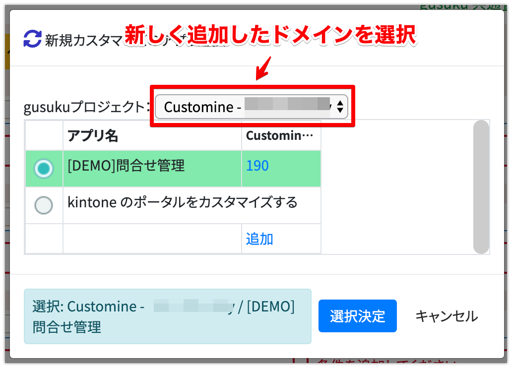Click the kintone のポータルをカスタマイズする row text
The width and height of the screenshot is (512, 368).
(x=183, y=202)
